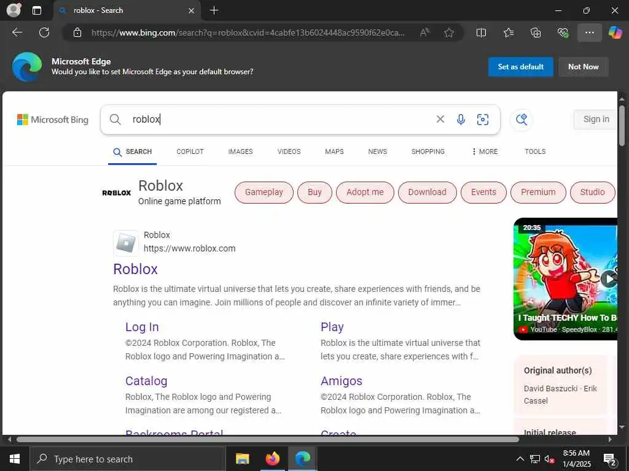Select the Studio chip

pyautogui.click(x=593, y=192)
